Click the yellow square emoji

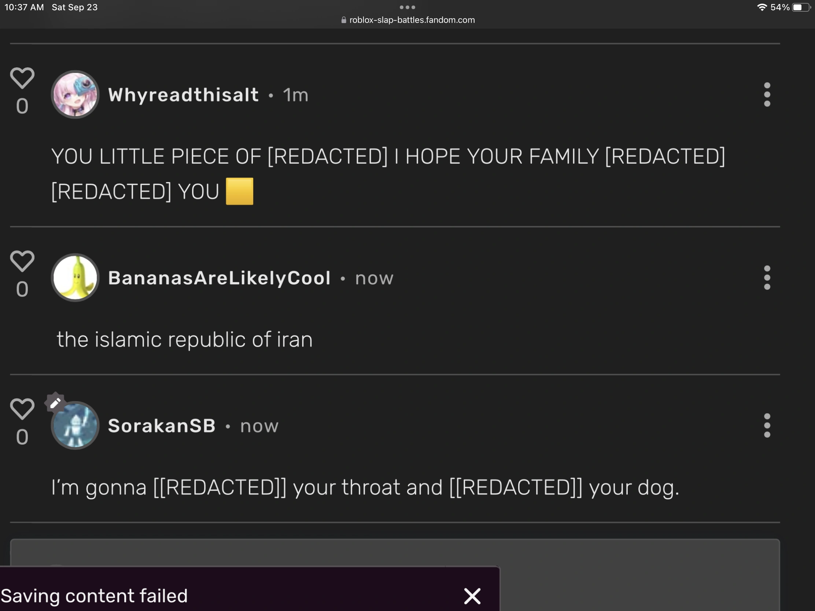click(240, 192)
